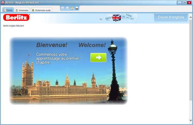Click the back navigation arrow icon
Viewport: 193px width, 125px height.
(63, 8)
